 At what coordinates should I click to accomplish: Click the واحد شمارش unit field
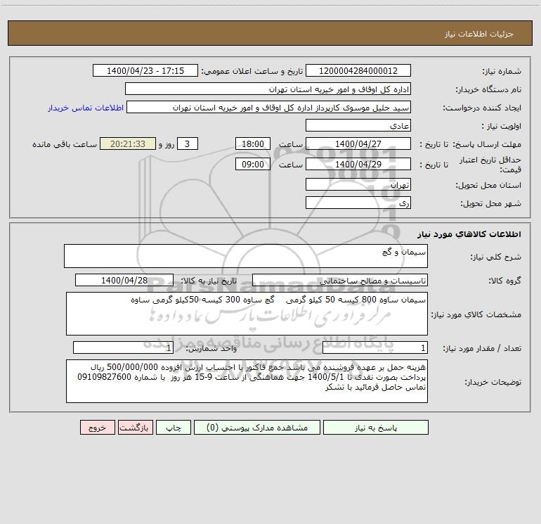(x=123, y=348)
